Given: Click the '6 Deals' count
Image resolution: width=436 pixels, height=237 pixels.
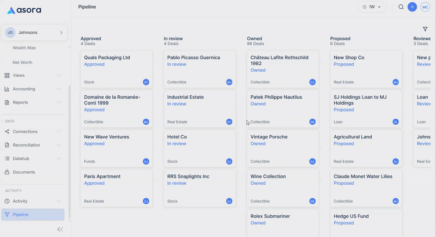Looking at the screenshot, I should tap(337, 44).
